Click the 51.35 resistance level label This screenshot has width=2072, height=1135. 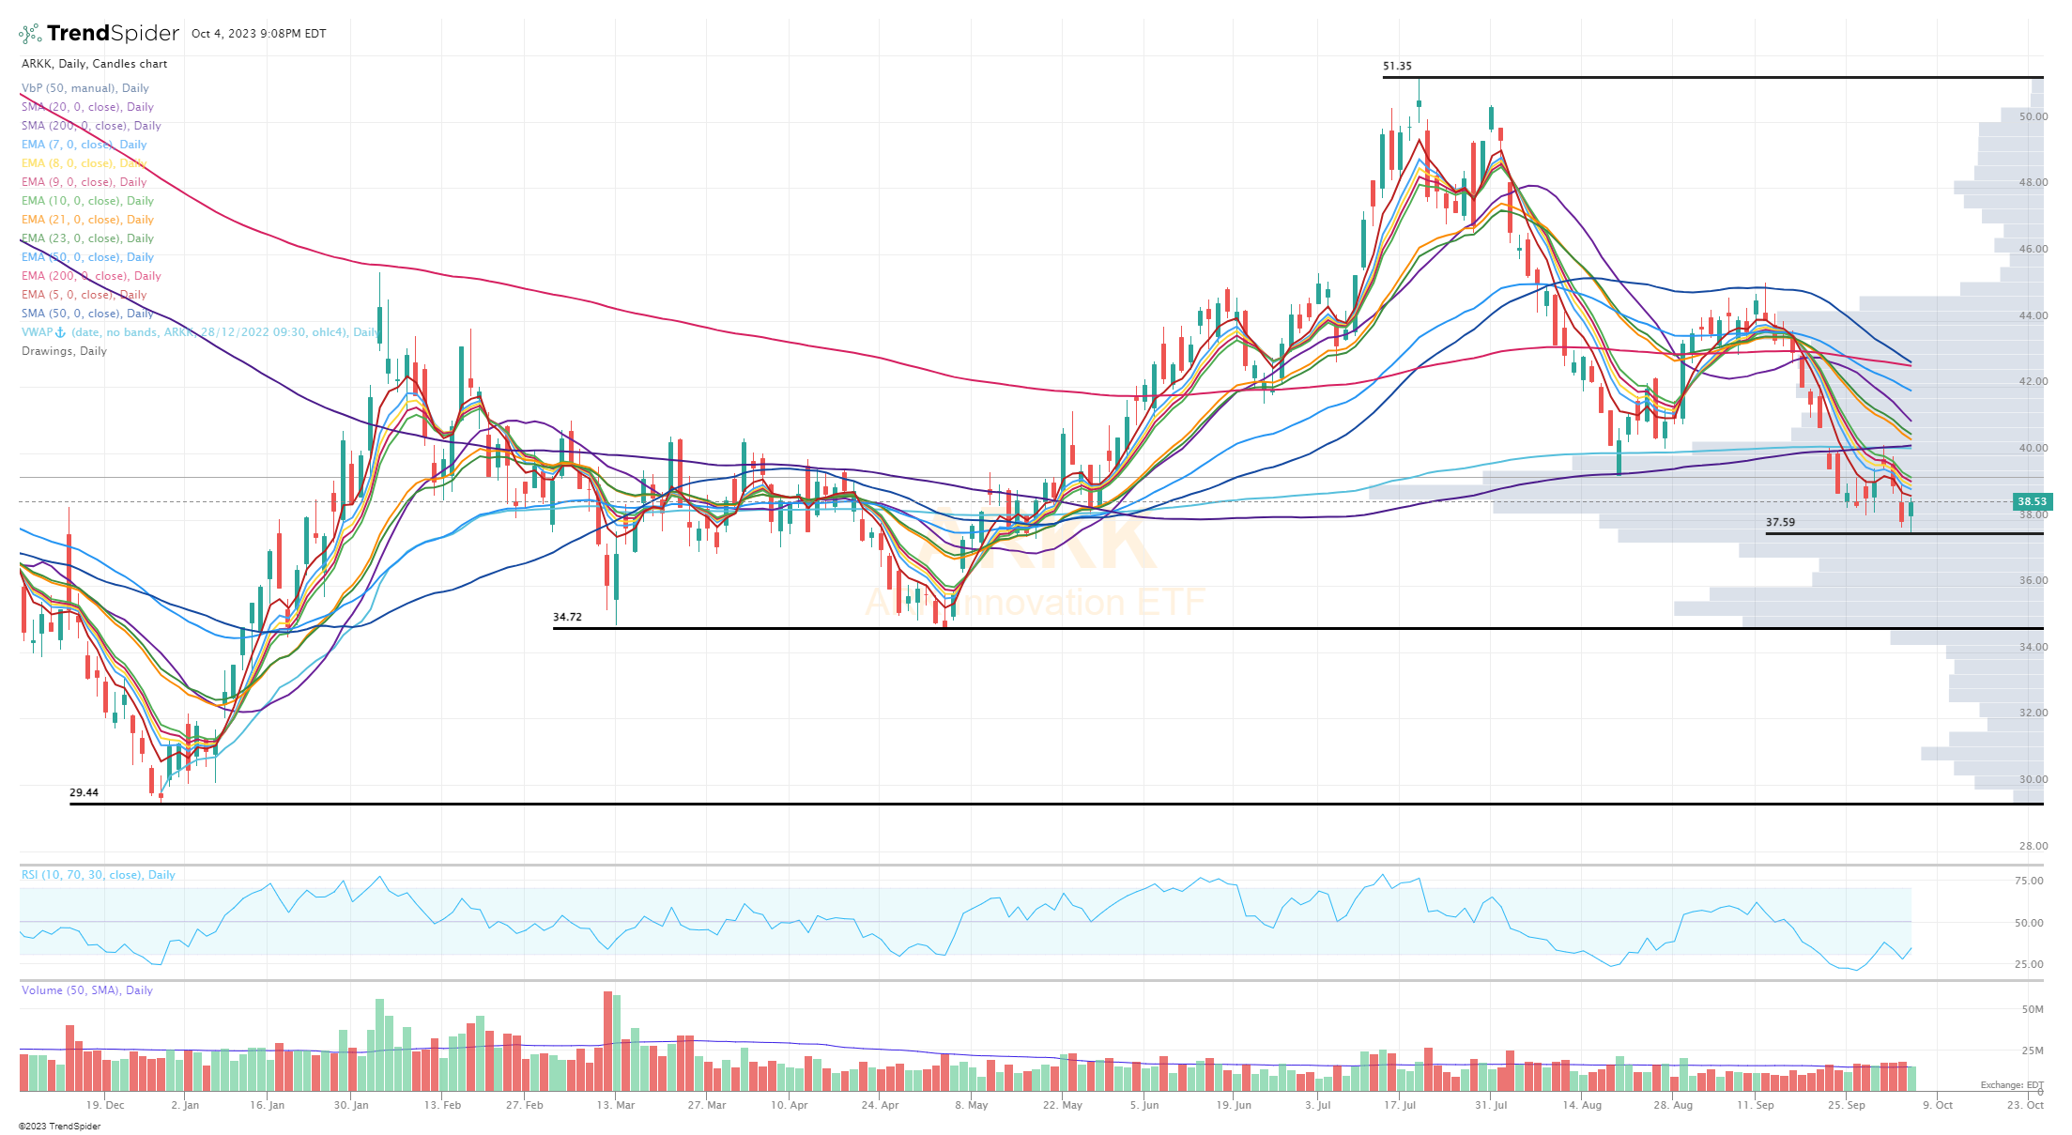tap(1397, 67)
